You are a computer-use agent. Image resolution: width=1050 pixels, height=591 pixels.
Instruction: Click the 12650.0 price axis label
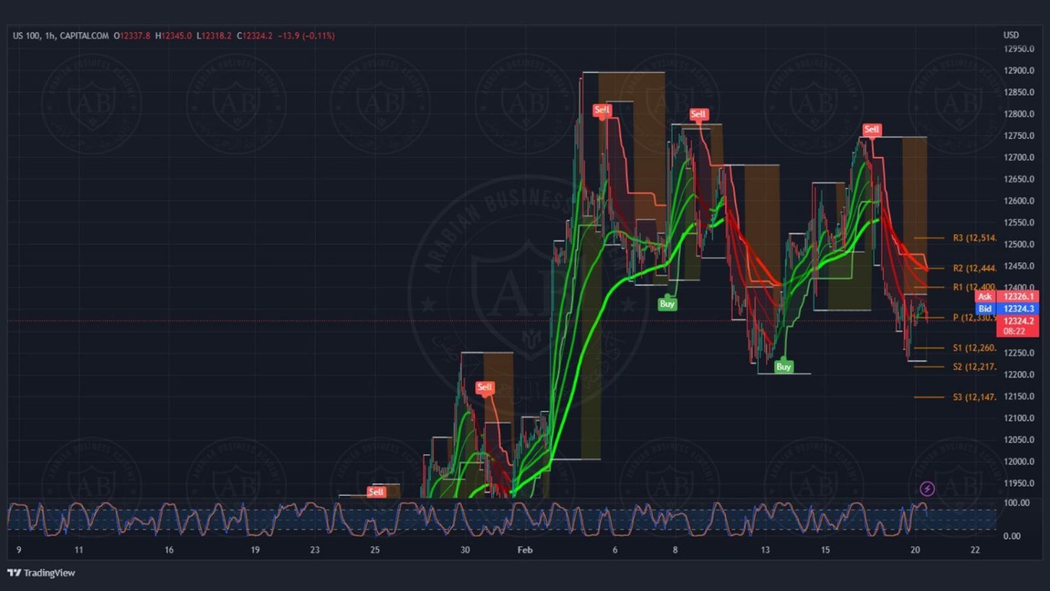tap(1019, 179)
